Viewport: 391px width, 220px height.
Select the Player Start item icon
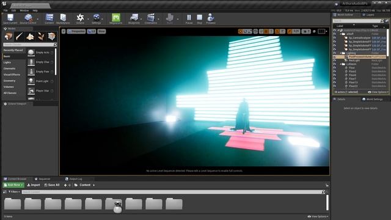[x=31, y=91]
